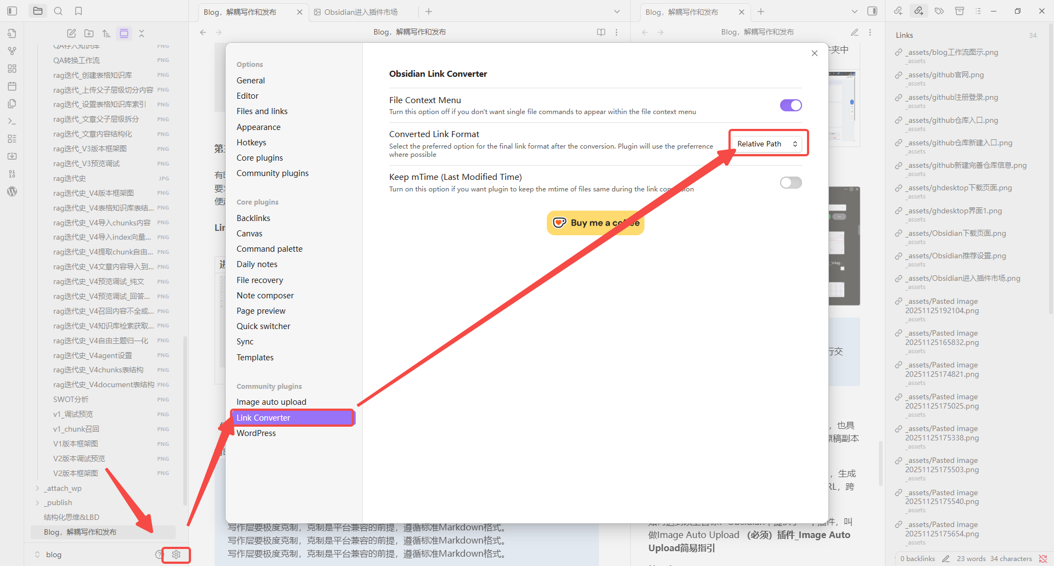
Task: Open the Bookmarks view icon at top left
Action: click(78, 10)
